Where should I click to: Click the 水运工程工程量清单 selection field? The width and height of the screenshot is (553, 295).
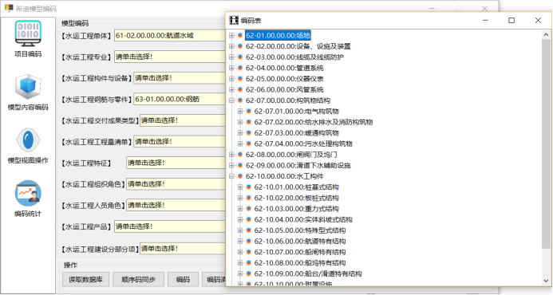point(180,141)
